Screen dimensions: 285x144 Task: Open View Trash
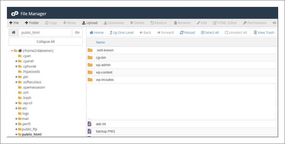tap(264, 33)
